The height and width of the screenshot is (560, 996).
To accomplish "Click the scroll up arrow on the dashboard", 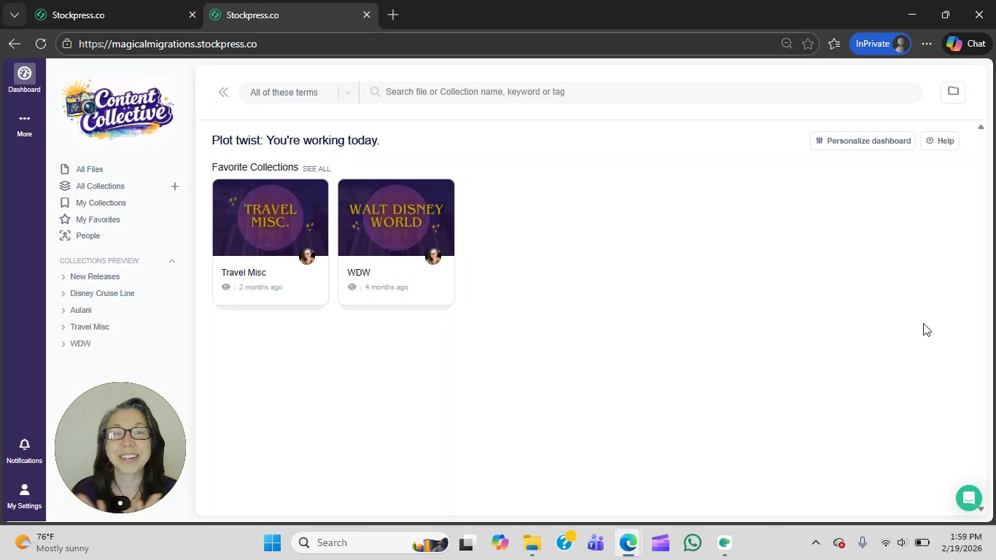I will click(981, 127).
